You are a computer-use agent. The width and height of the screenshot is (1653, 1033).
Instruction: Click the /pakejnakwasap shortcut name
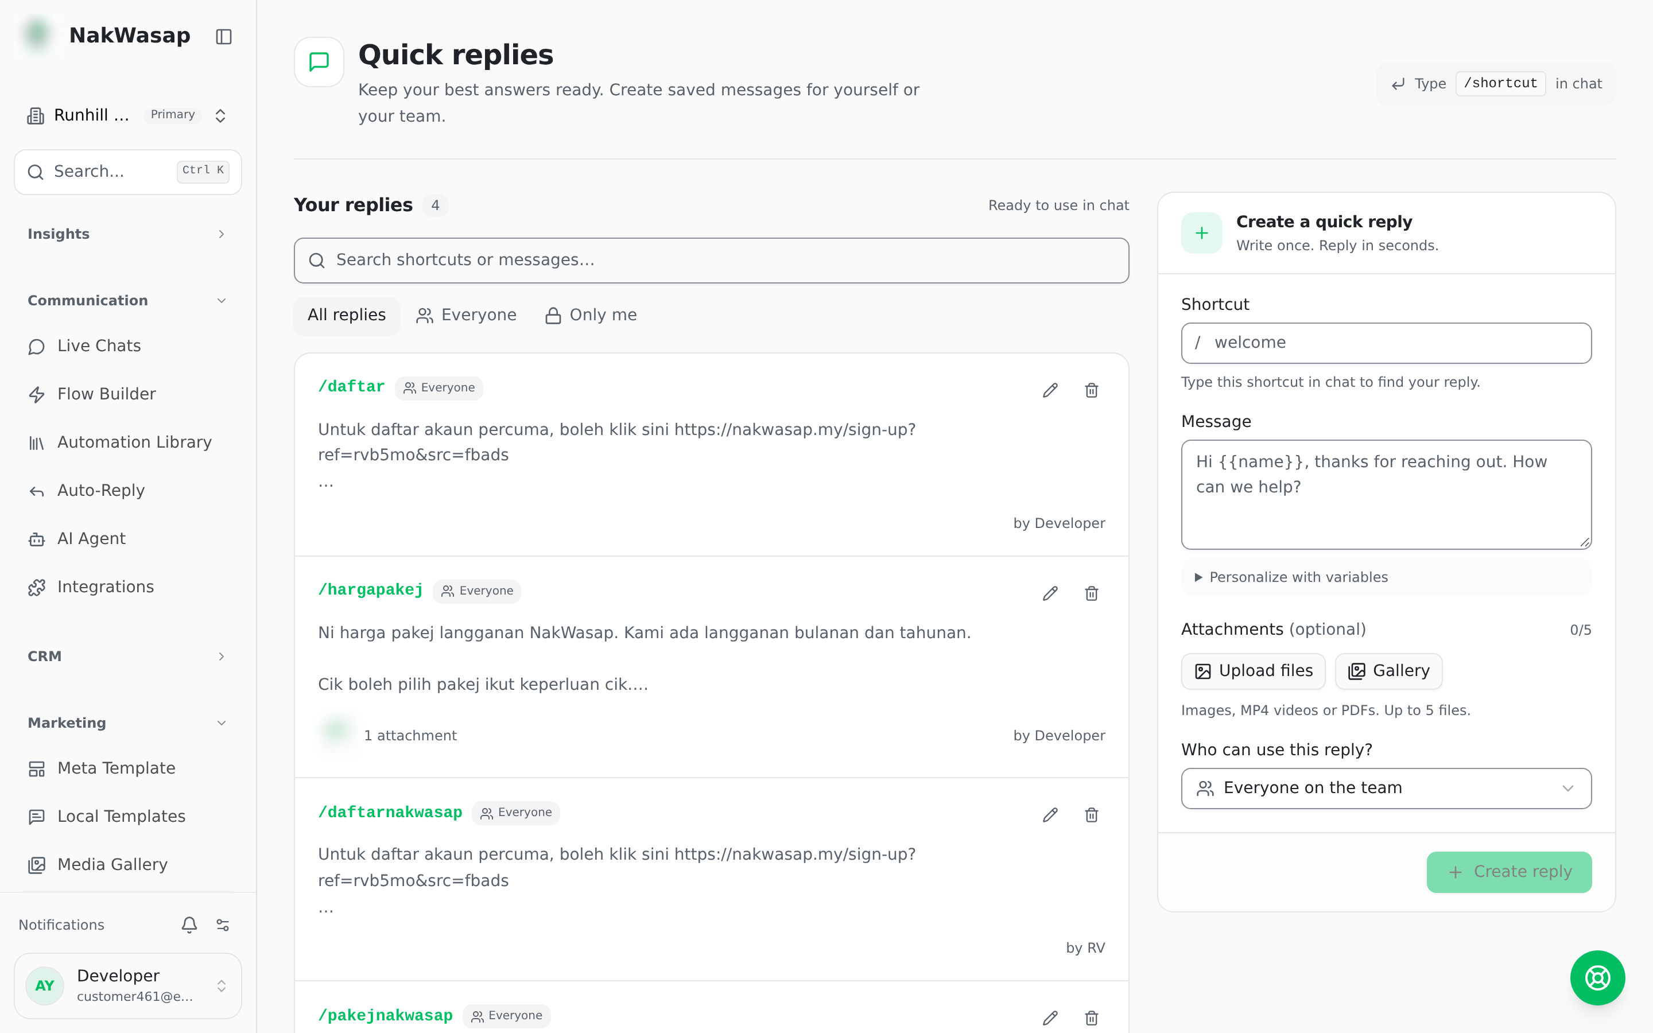(x=385, y=1015)
